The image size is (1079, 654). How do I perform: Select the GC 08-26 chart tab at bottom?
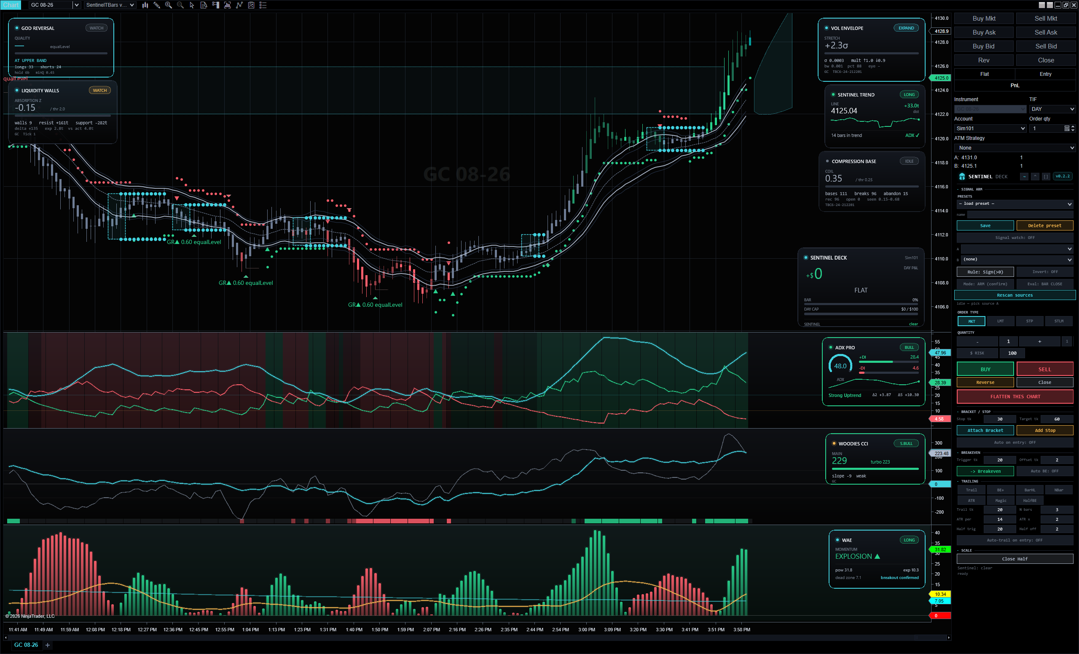26,645
